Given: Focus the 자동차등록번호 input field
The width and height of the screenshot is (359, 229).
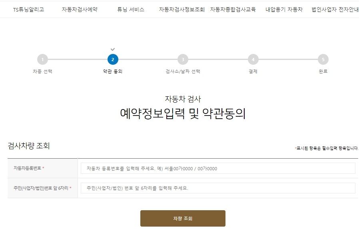Looking at the screenshot, I should 218,168.
